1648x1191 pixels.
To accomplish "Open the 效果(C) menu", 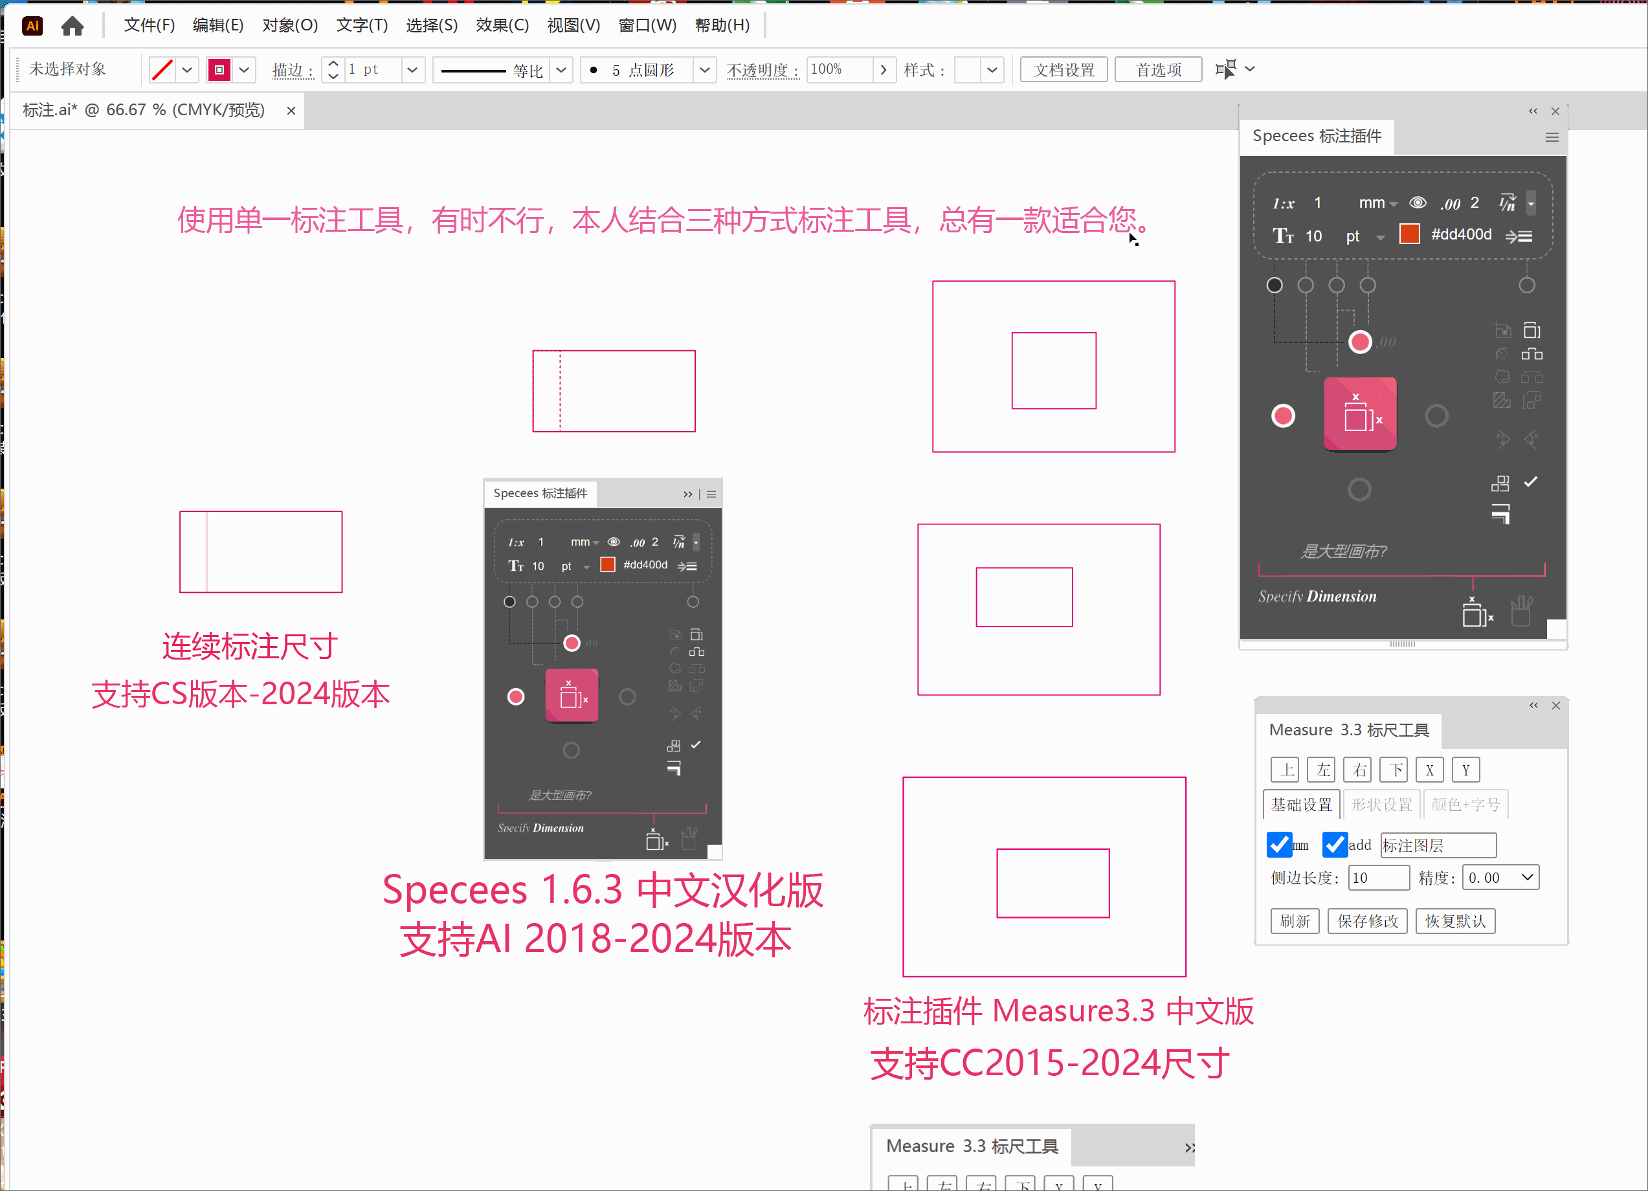I will [x=502, y=25].
